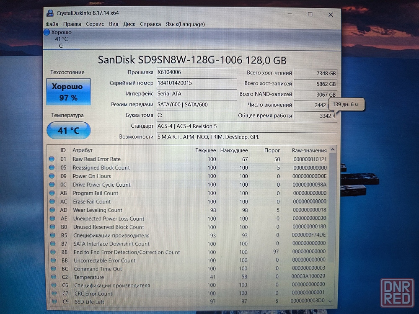Screen dimensions: 419x314
Task: Click raw value 0000000F74DE
Action: (x=309, y=235)
